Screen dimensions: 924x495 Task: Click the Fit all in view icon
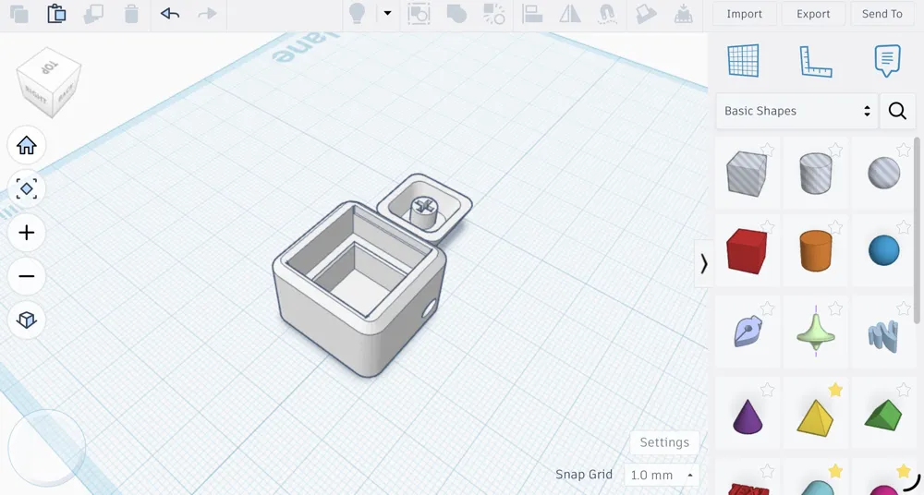[27, 188]
